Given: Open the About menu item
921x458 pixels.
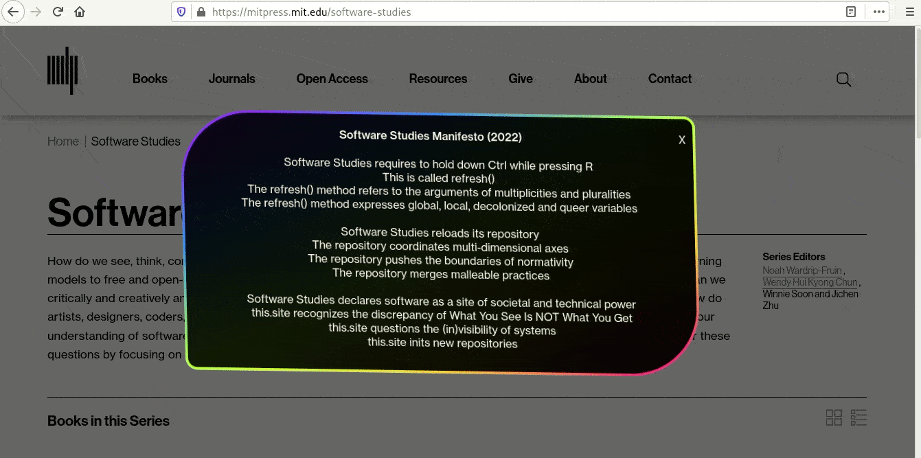Looking at the screenshot, I should (590, 79).
